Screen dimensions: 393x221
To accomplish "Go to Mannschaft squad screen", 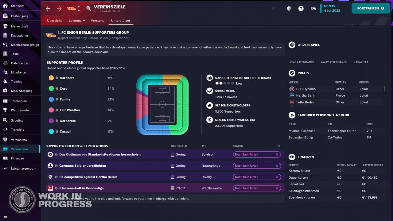I will point(20,26).
